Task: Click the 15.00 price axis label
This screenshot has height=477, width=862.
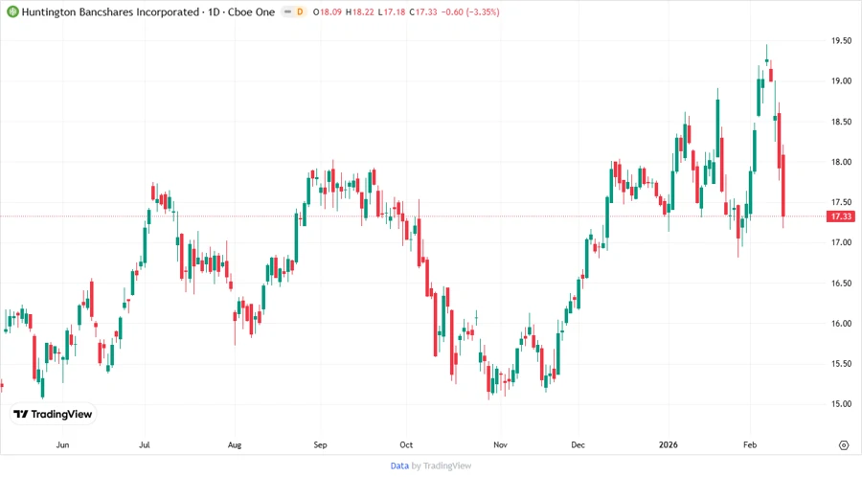Action: [841, 404]
